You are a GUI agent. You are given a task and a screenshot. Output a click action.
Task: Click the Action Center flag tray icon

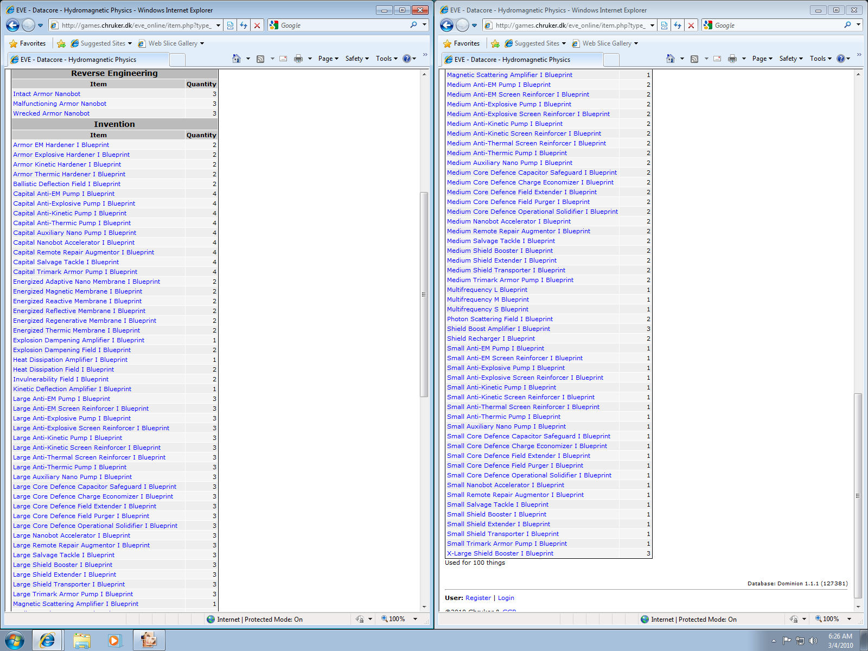[x=787, y=641]
